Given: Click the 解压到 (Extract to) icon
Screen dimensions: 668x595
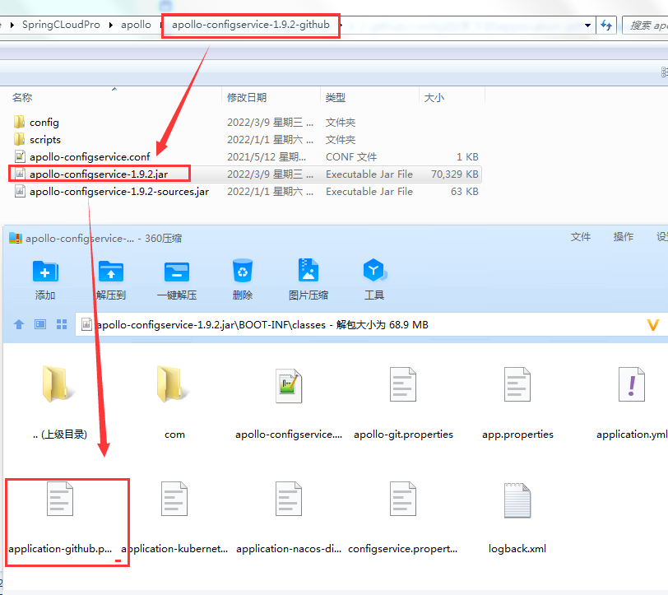Looking at the screenshot, I should 111,272.
